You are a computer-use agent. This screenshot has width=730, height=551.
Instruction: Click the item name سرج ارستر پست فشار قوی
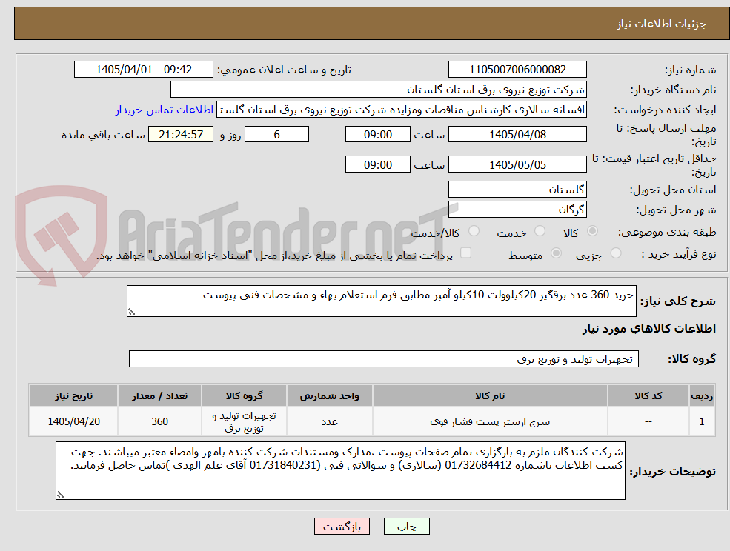click(x=490, y=421)
